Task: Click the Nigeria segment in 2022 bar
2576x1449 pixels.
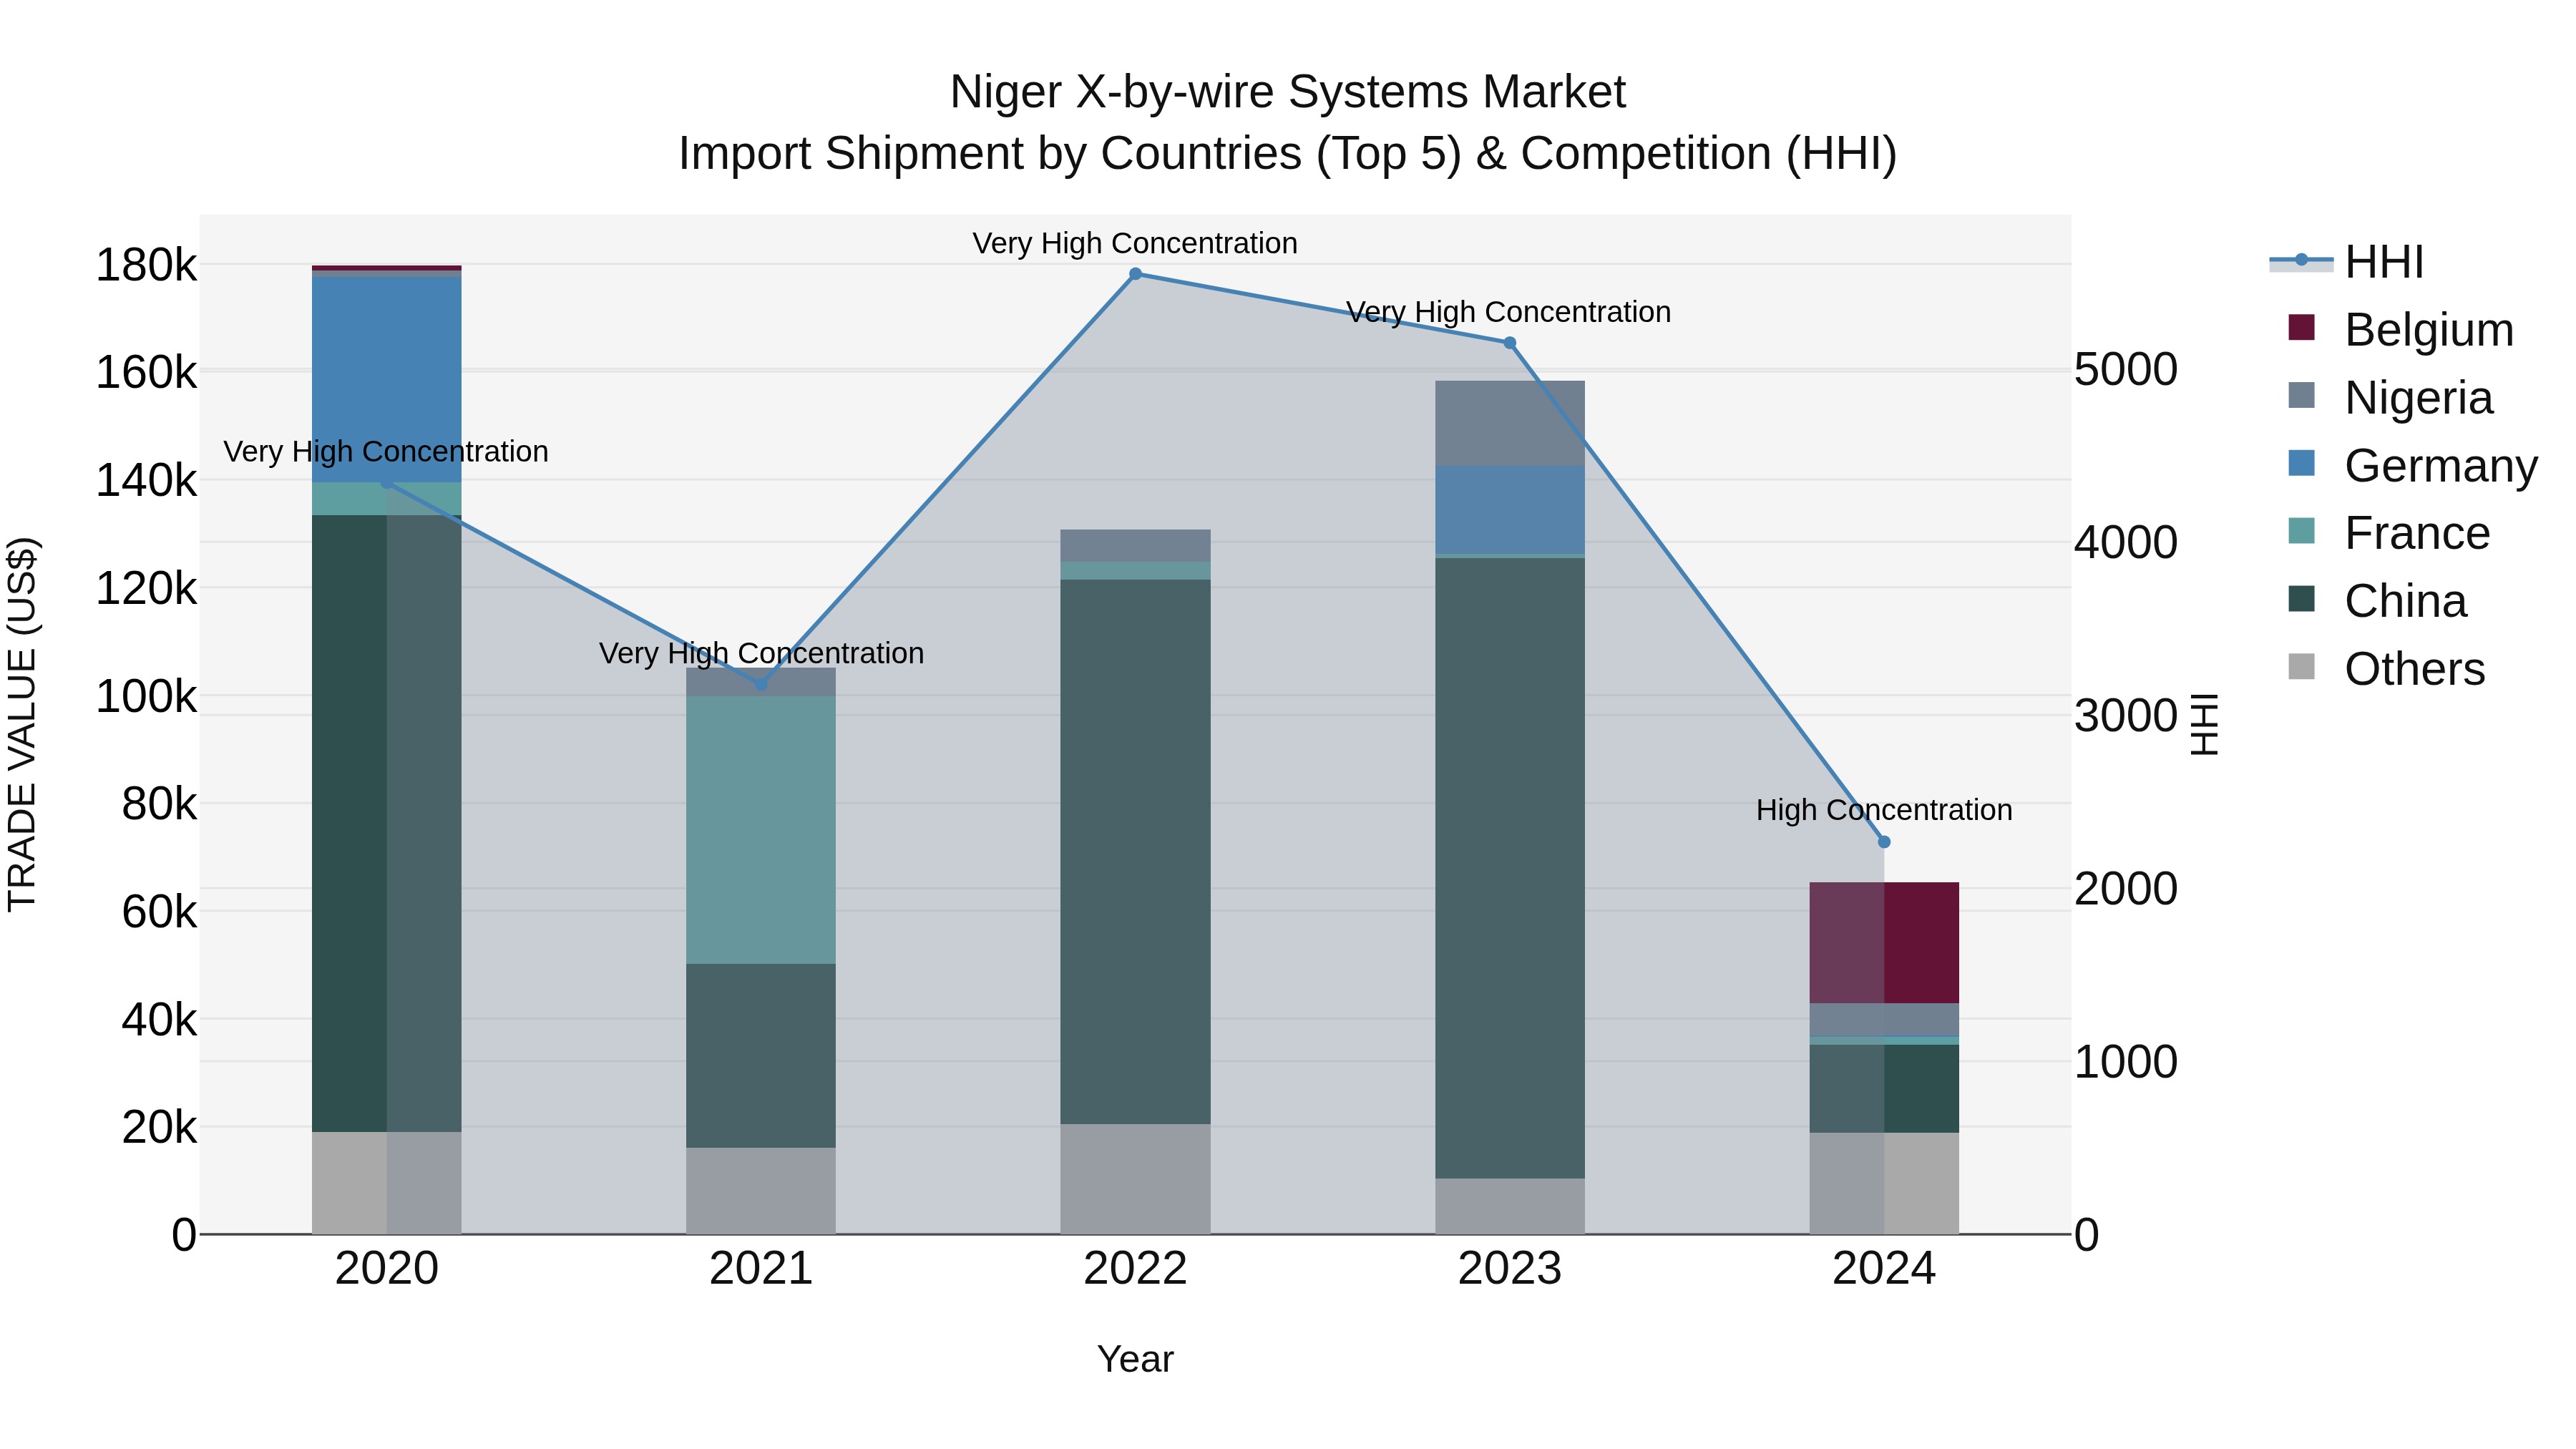Action: [x=1135, y=546]
